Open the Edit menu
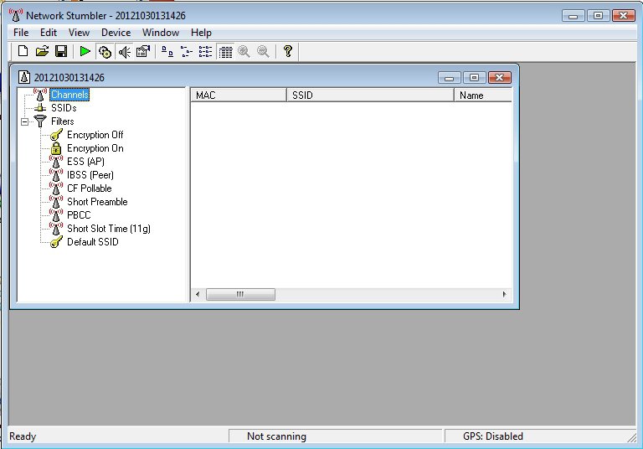Viewport: 643px width, 449px height. click(49, 33)
